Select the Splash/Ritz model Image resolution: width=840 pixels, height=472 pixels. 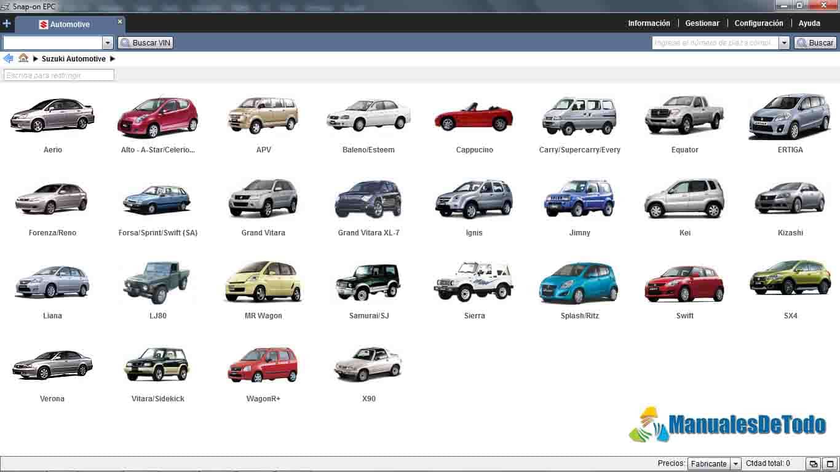[579, 290]
